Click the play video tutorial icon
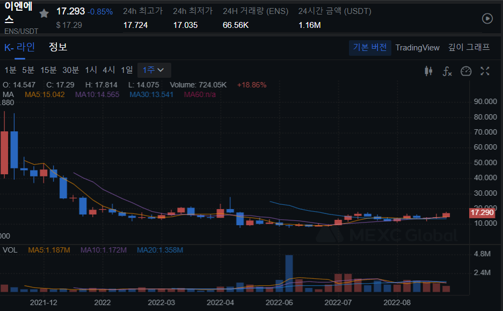The height and width of the screenshot is (311, 503). (487, 19)
